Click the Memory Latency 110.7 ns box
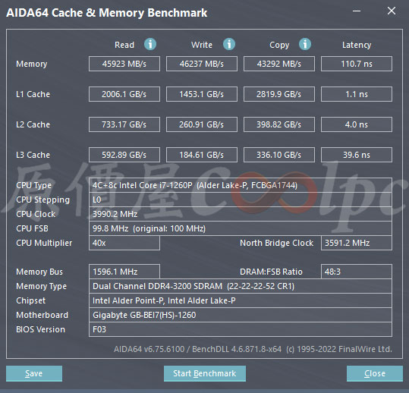Image resolution: width=409 pixels, height=393 pixels. coord(357,64)
